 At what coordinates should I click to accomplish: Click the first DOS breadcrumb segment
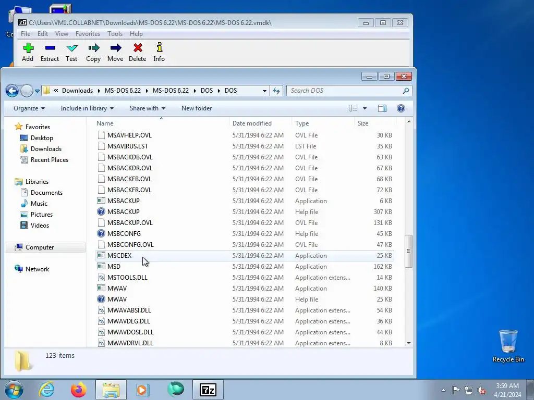point(207,91)
